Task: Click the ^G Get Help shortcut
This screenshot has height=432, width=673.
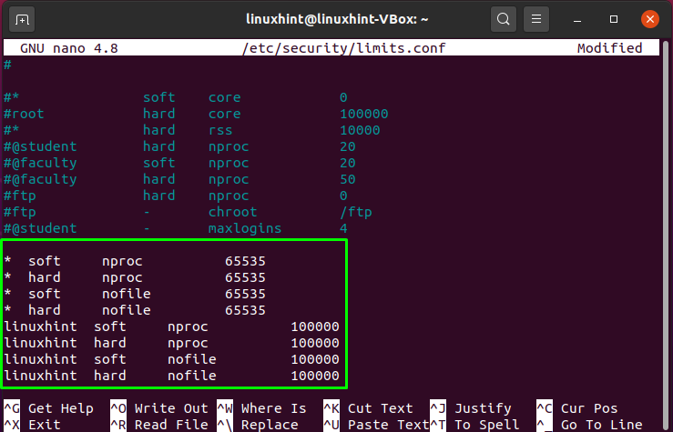Action: (48, 408)
